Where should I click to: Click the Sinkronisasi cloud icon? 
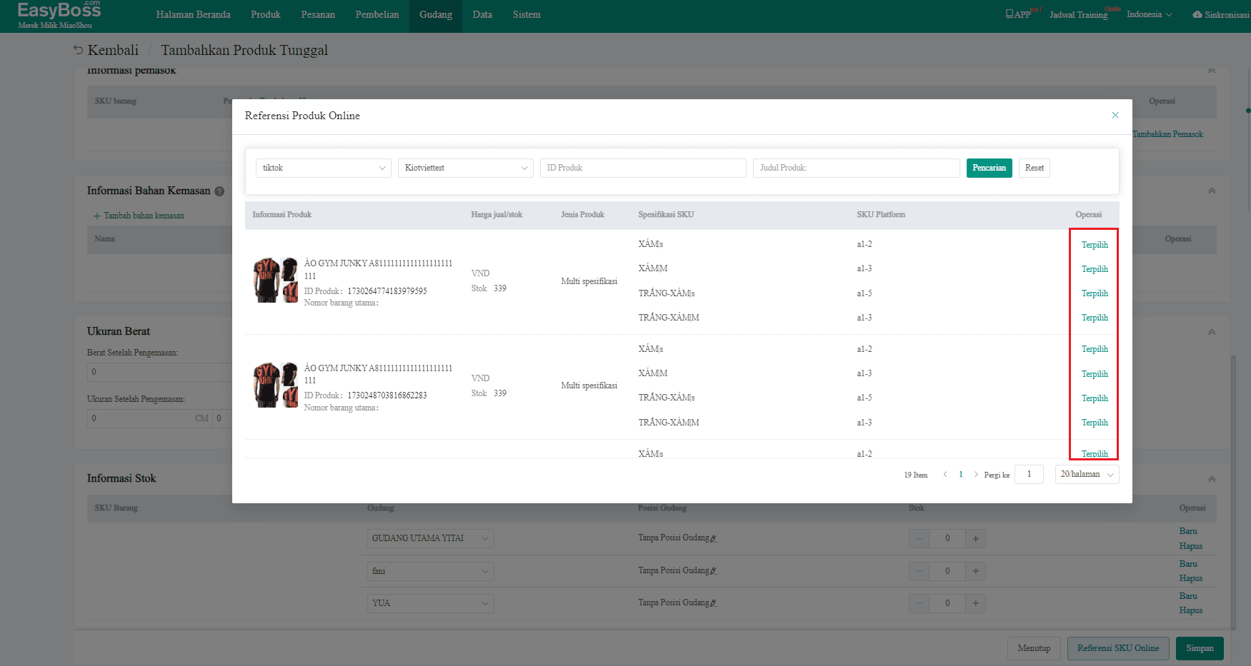(x=1197, y=14)
